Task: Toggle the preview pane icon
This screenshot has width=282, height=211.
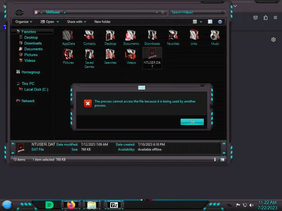Action: tap(210, 22)
